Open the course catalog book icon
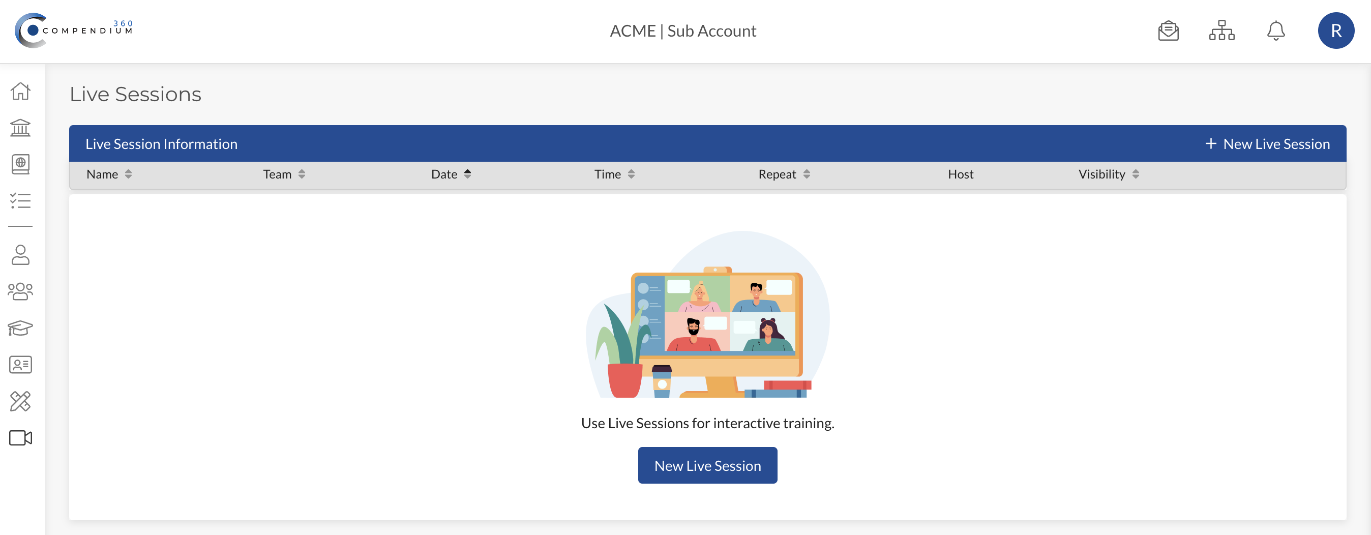The width and height of the screenshot is (1371, 535). (20, 164)
